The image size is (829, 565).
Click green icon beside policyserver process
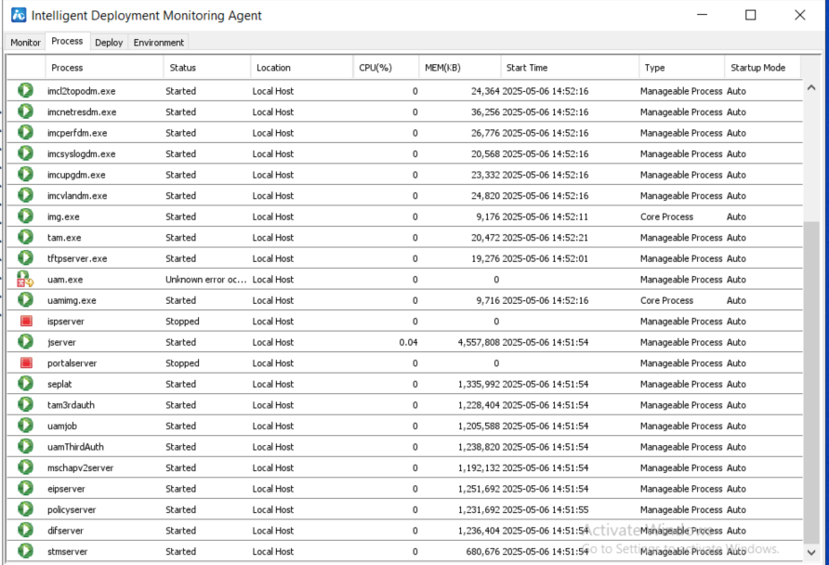pos(26,509)
